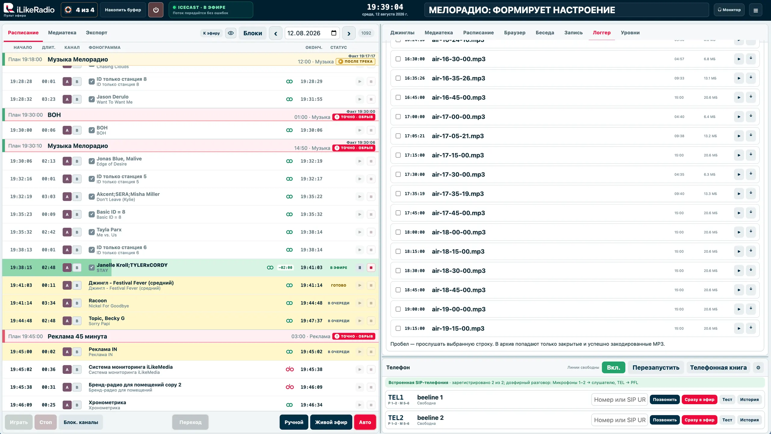771x434 pixels.
Task: Open the calendar picker in date field
Action: [x=334, y=33]
